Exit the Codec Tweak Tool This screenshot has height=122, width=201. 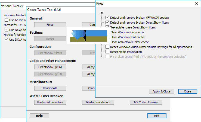(x=157, y=116)
